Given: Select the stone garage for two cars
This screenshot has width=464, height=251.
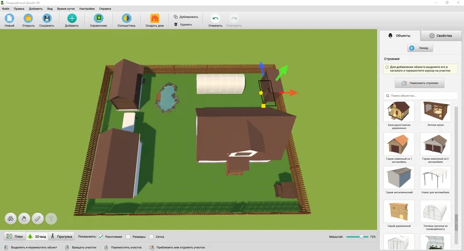Looking at the screenshot, I should click(436, 144).
